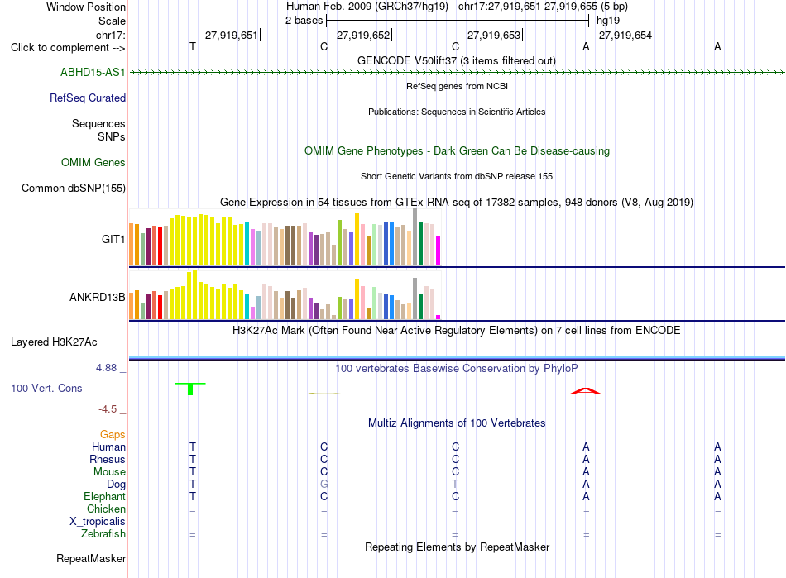The width and height of the screenshot is (786, 578).
Task: Click the Chicken species label
Action: (x=106, y=509)
